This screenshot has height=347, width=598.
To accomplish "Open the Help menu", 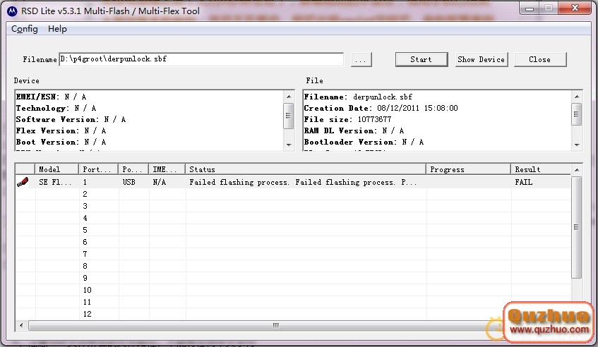I will [x=57, y=29].
